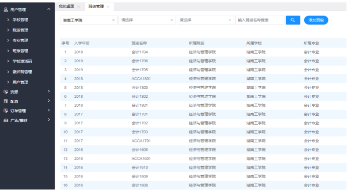Select class 会计1703
The height and width of the screenshot is (190, 347).
point(140,132)
